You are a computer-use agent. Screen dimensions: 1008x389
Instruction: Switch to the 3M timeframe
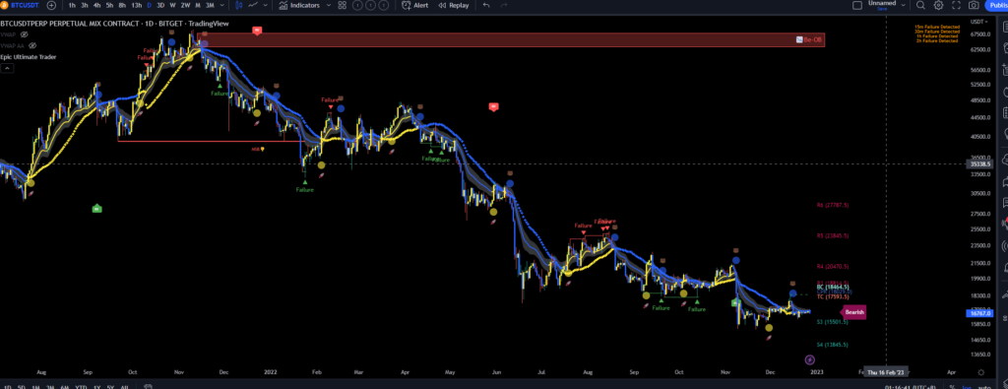tap(210, 5)
